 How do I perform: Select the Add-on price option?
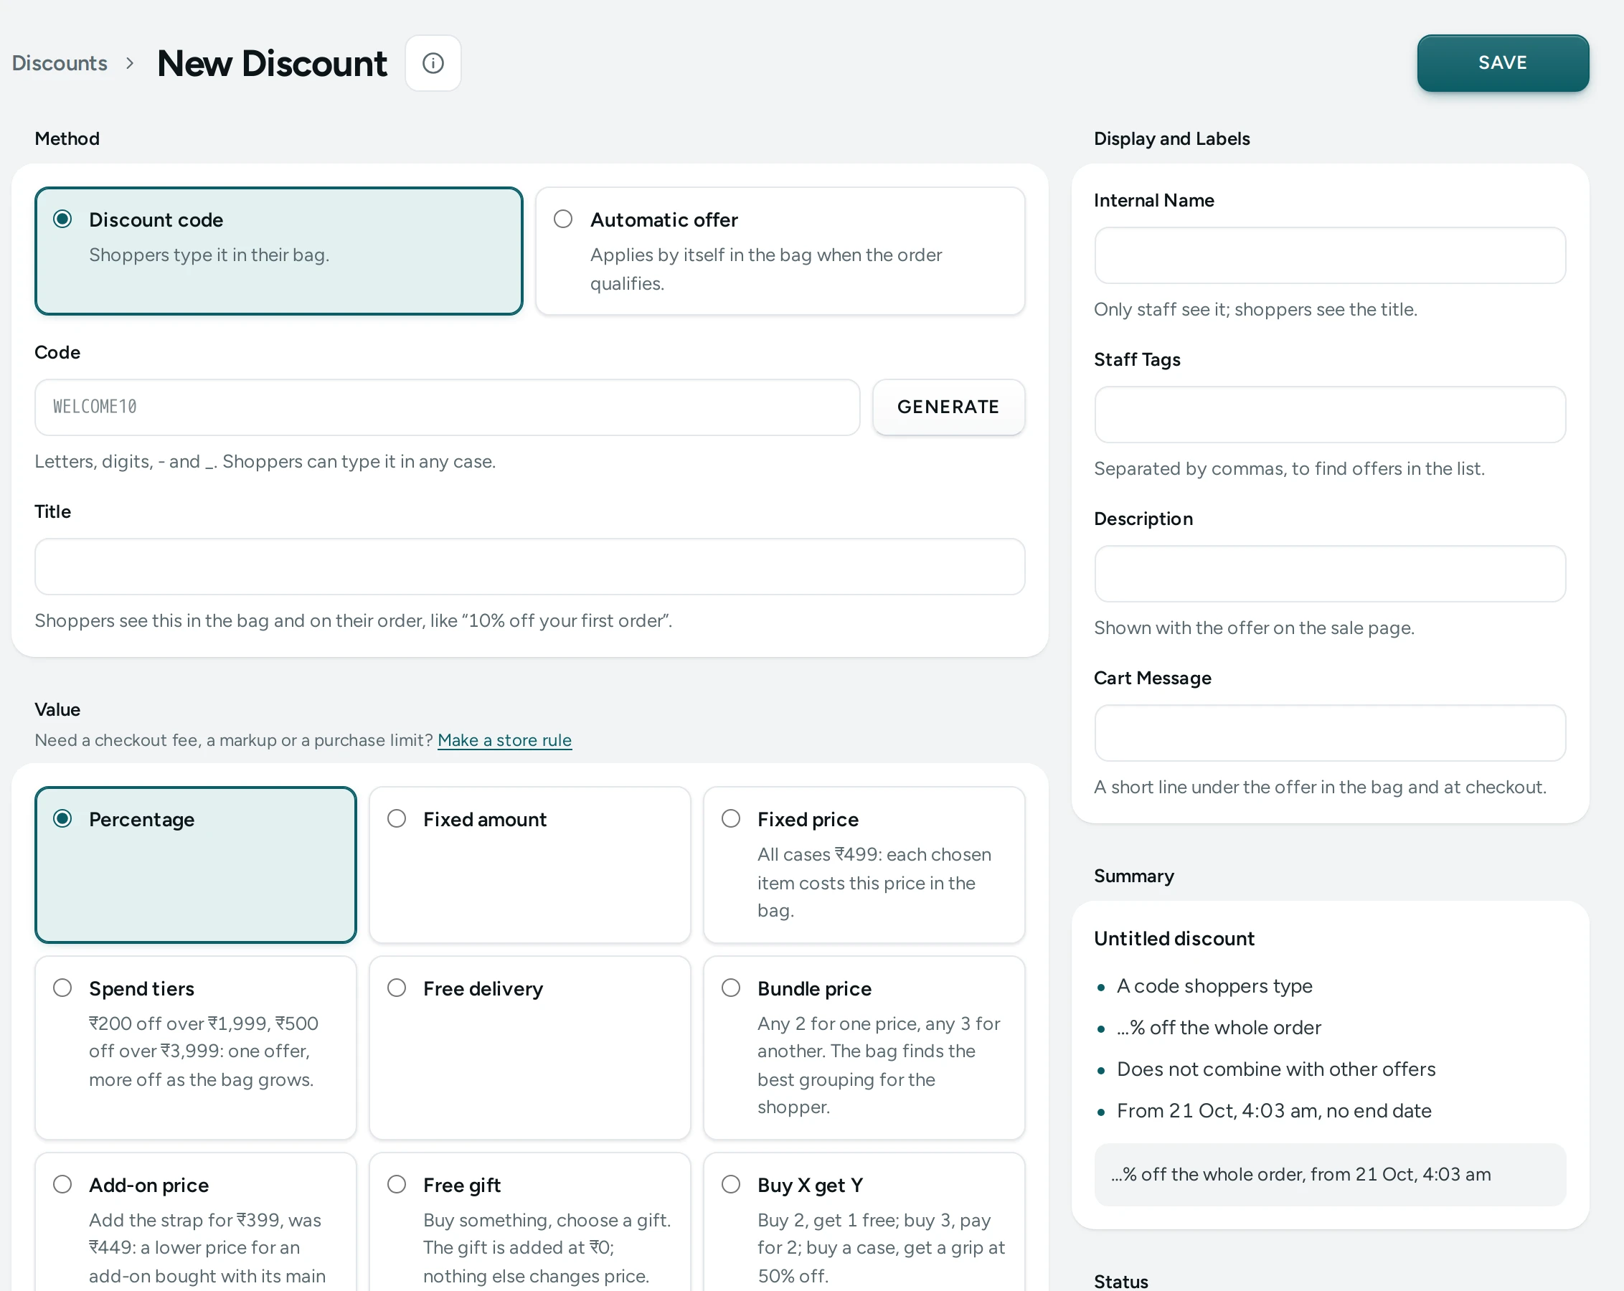pos(196,1221)
